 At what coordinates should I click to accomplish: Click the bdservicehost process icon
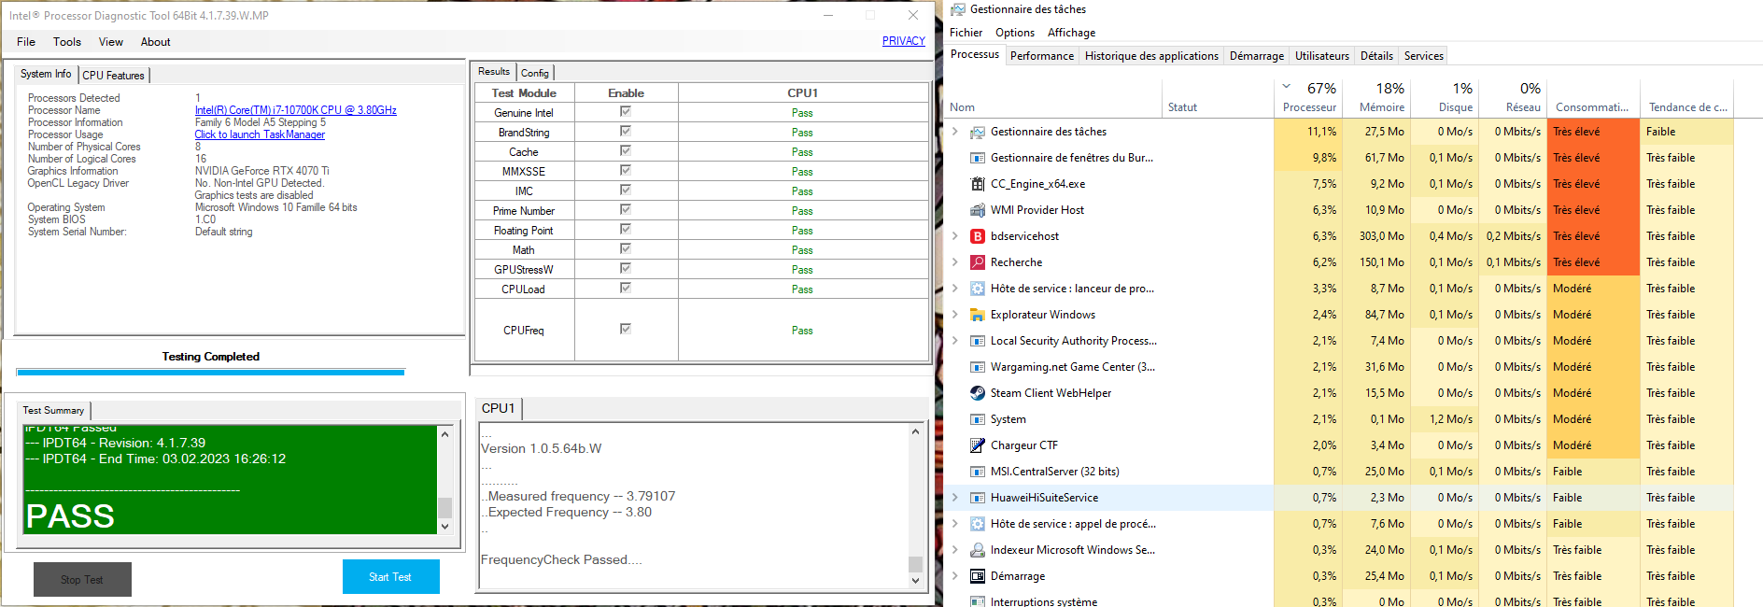pyautogui.click(x=978, y=236)
